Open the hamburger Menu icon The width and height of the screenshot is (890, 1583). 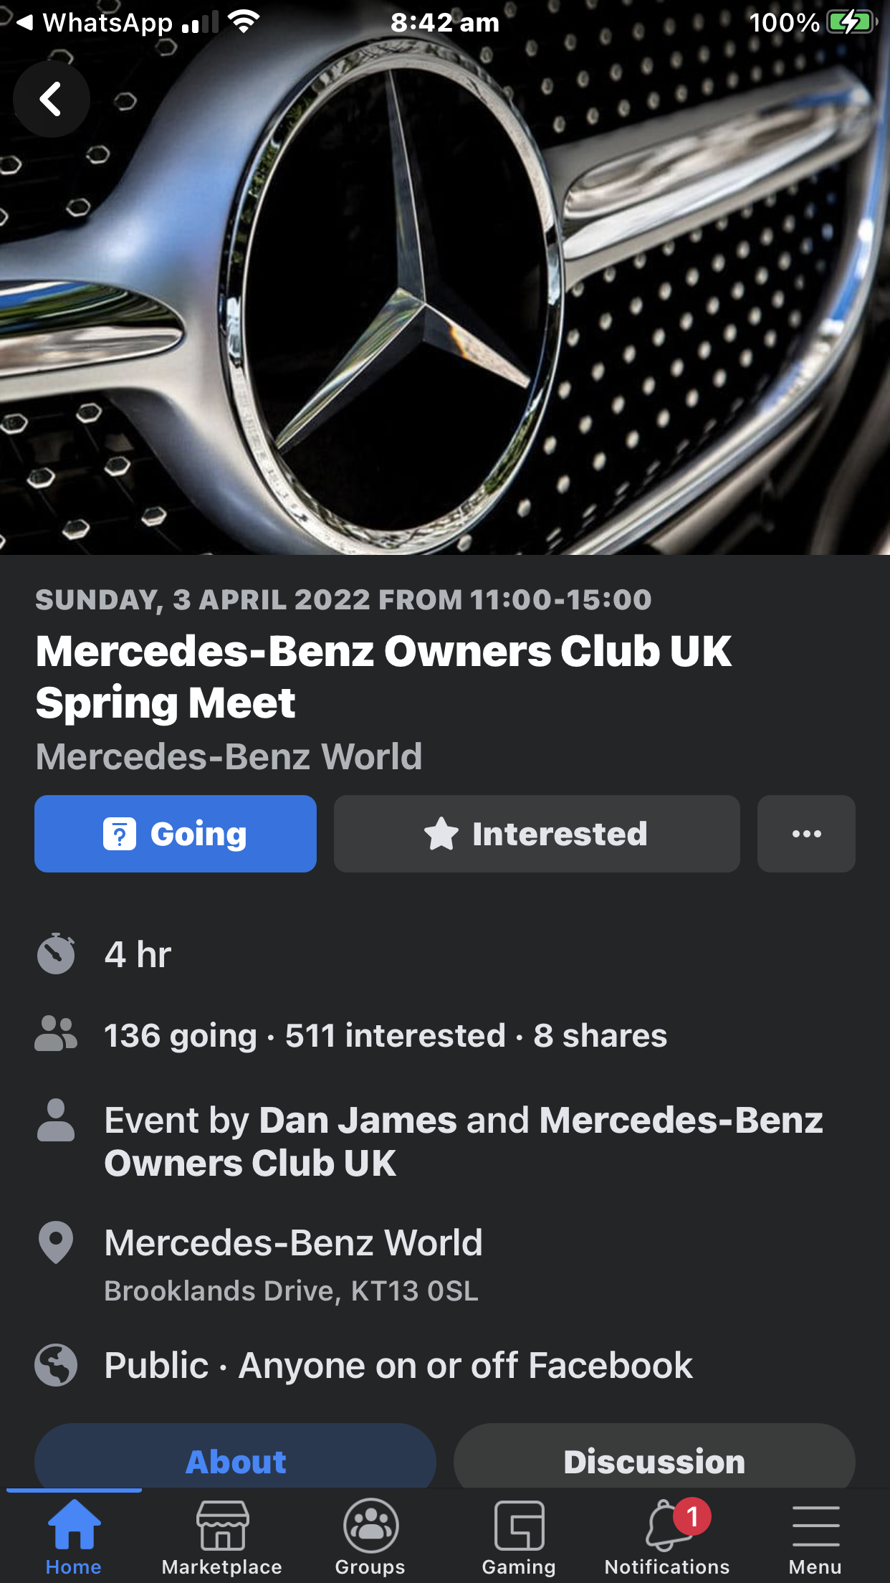point(815,1526)
